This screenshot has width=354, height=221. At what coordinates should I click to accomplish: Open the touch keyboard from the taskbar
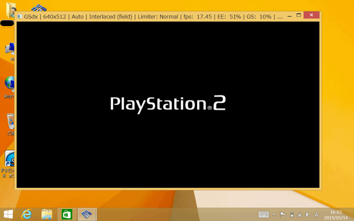pos(264,214)
